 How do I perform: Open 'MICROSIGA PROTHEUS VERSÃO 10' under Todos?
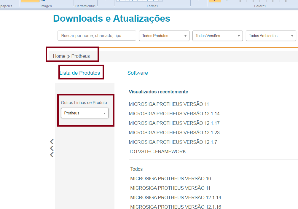pyautogui.click(x=170, y=178)
